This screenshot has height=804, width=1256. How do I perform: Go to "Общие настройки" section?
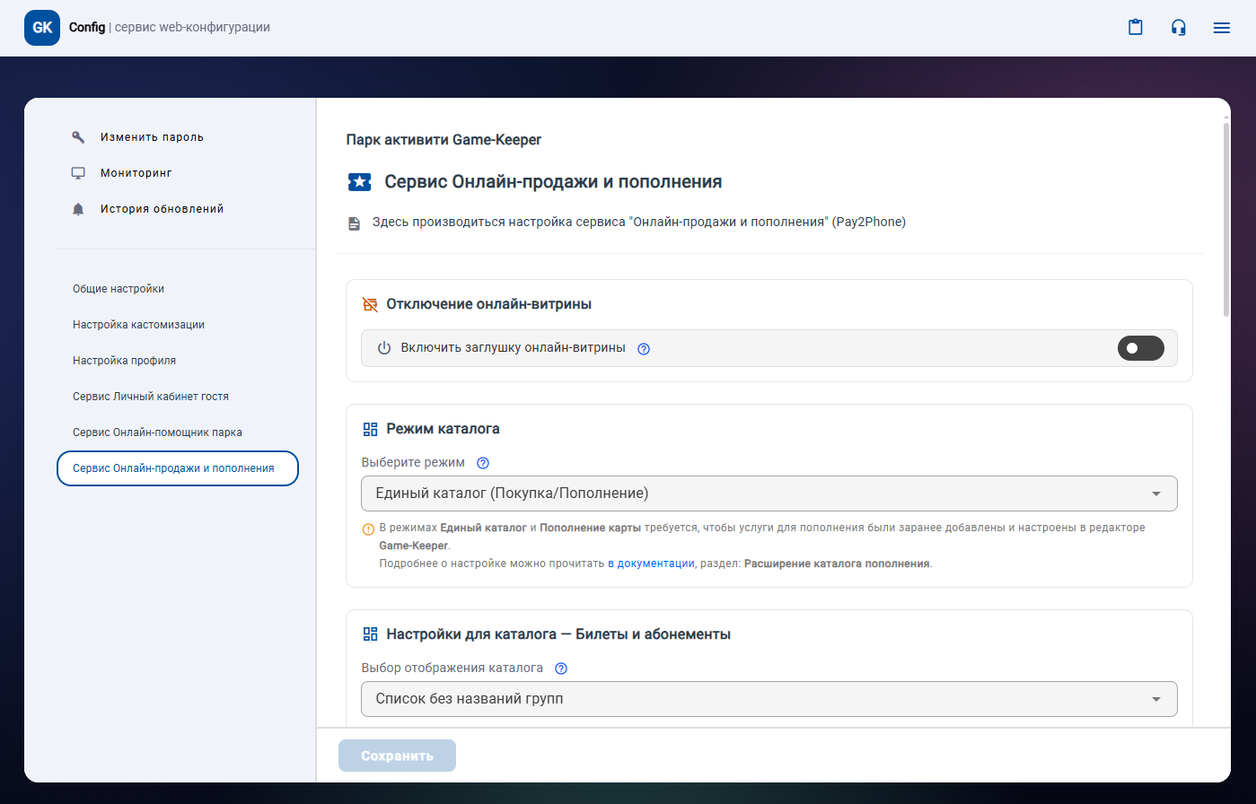[119, 289]
